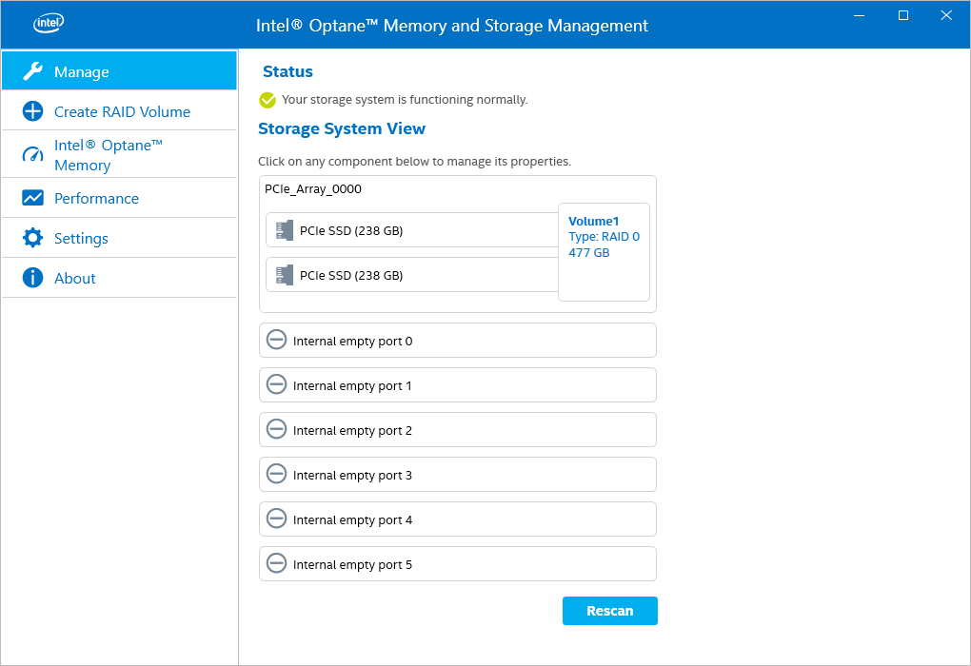971x666 pixels.
Task: Click the empty port 0 circle icon
Action: click(x=276, y=340)
